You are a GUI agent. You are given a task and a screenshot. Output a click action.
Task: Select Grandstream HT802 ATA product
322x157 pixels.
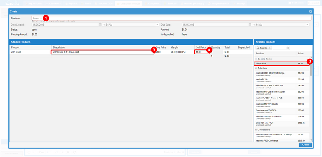[x=282, y=111]
